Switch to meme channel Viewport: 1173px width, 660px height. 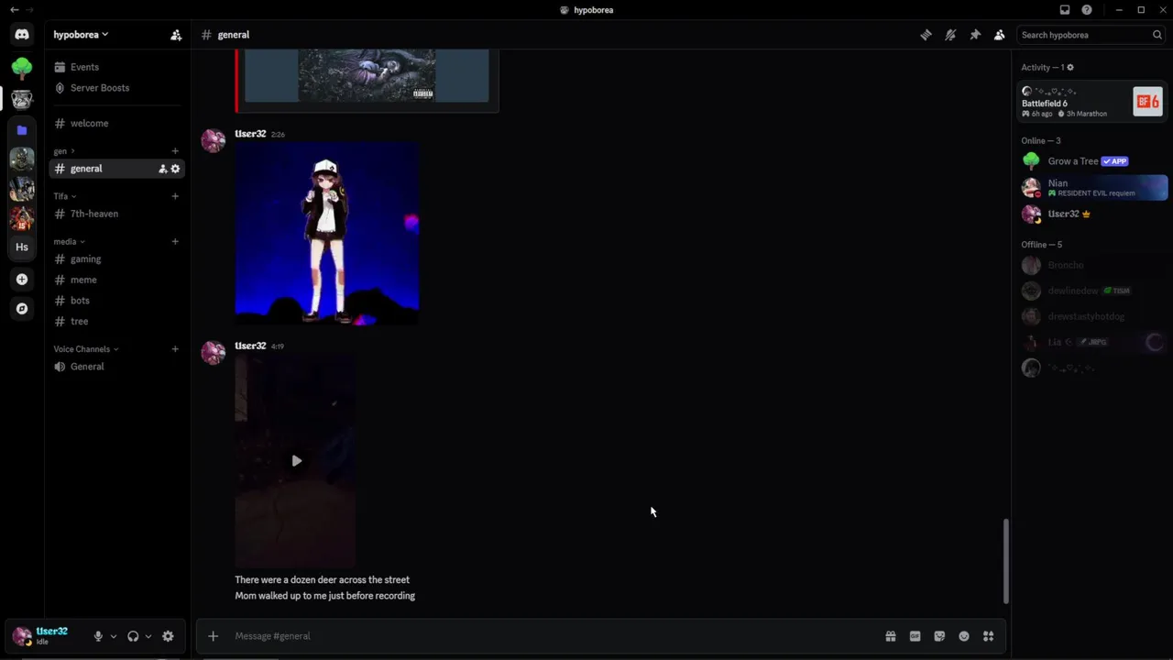point(116,280)
